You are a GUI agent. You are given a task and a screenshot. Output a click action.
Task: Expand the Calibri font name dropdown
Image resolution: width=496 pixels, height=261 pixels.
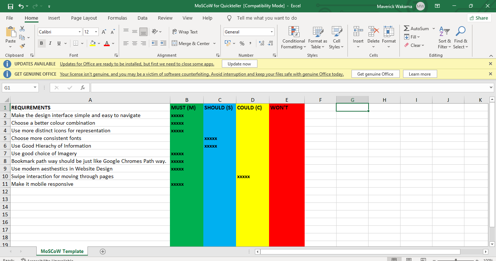tap(80, 32)
